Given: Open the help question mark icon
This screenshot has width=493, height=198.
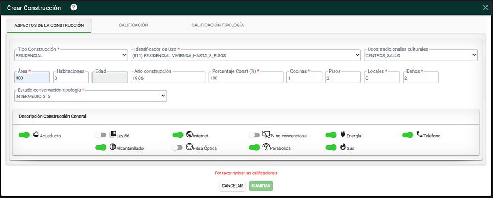Looking at the screenshot, I should [73, 8].
